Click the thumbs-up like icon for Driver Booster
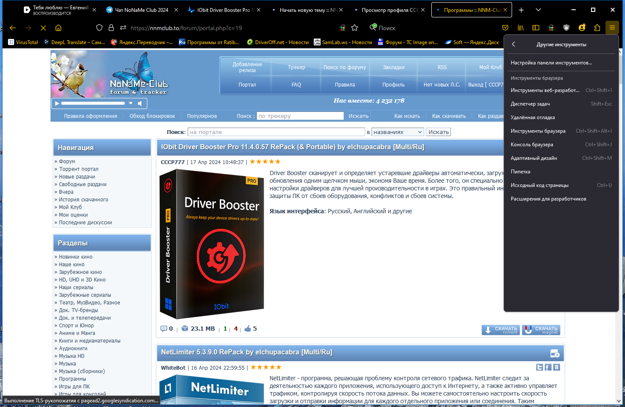 (248, 329)
